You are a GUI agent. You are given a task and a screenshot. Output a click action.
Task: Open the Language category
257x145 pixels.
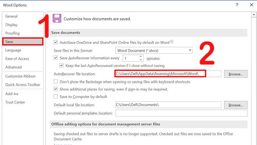(x=13, y=50)
